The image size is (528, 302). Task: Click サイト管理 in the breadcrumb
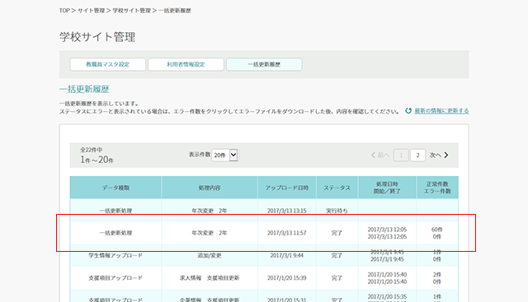[92, 11]
